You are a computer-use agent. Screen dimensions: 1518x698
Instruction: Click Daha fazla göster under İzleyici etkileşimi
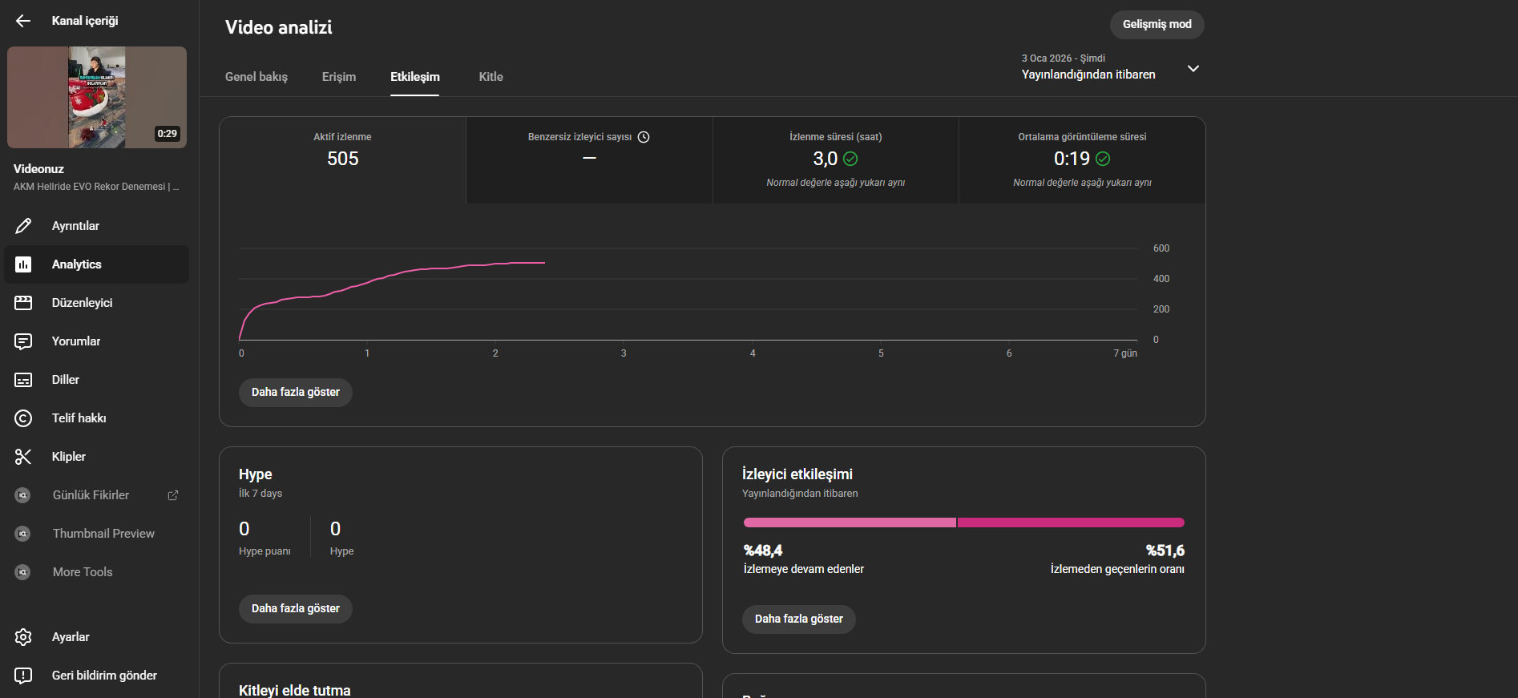[x=799, y=619]
